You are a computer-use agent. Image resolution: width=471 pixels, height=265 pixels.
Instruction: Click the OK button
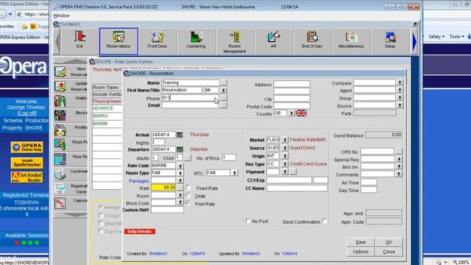click(389, 242)
